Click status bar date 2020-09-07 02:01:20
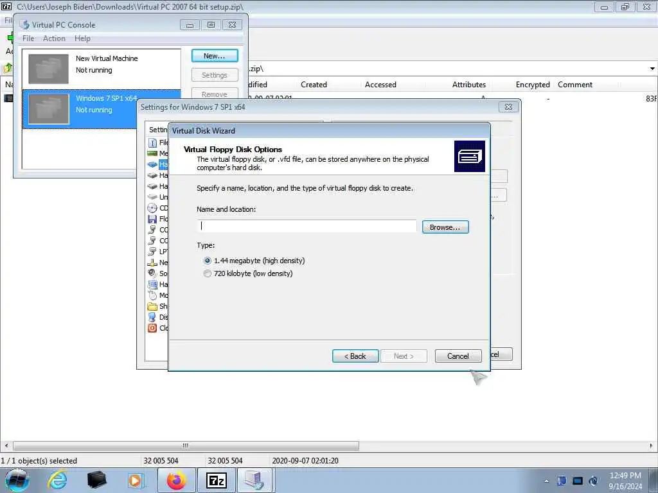This screenshot has width=658, height=493. pos(305,461)
